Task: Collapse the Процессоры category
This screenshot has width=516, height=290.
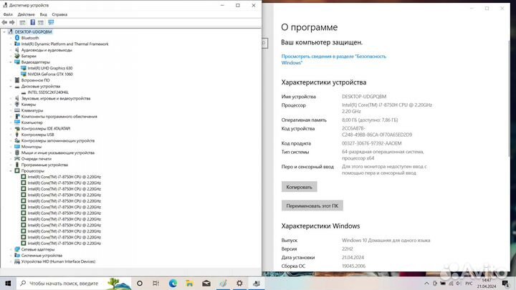Action: coord(11,171)
